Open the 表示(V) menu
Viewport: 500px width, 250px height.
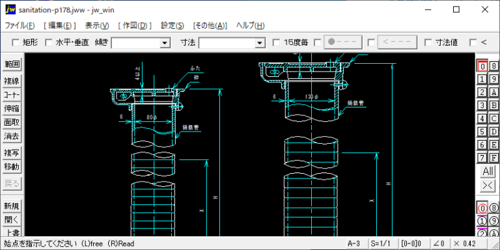coord(97,25)
